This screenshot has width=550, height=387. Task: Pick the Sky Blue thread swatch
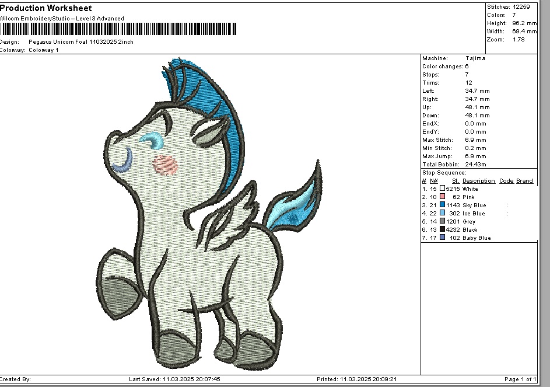coord(443,205)
